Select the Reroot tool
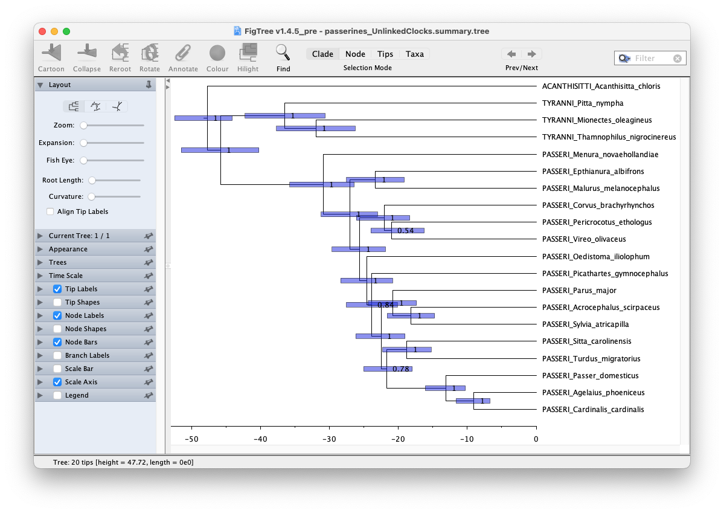724x513 pixels. click(120, 53)
